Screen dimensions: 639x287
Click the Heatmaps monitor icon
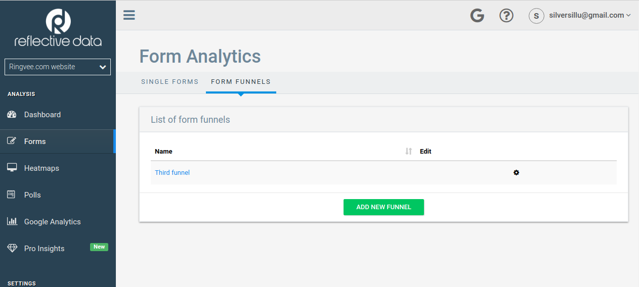12,168
